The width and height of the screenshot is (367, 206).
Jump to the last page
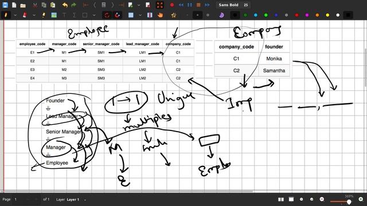121,5
